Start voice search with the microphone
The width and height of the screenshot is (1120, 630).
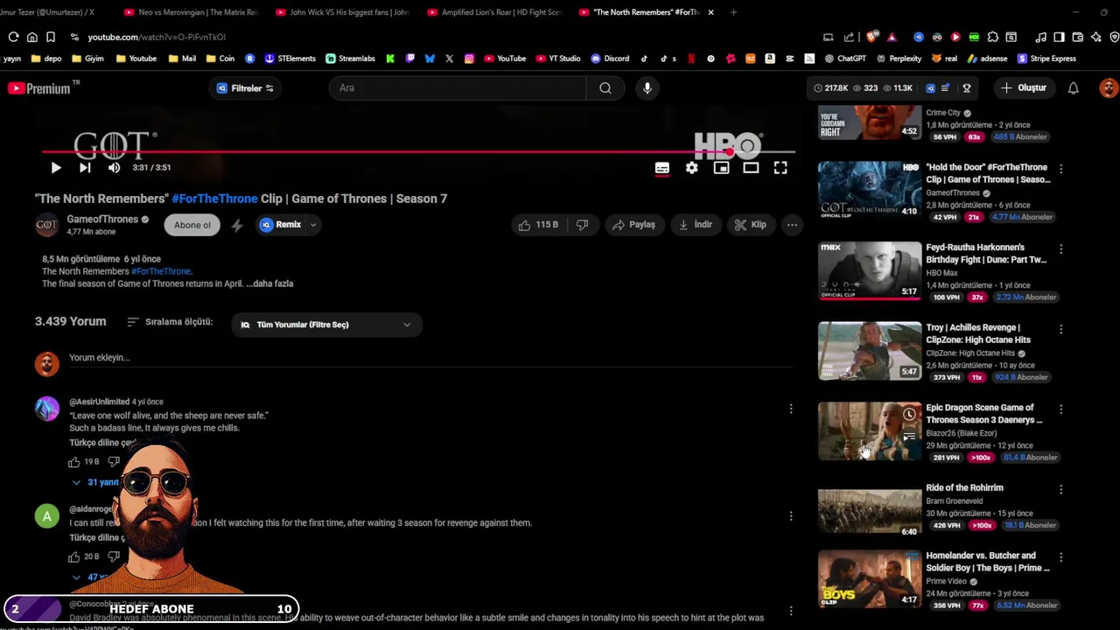click(x=647, y=87)
